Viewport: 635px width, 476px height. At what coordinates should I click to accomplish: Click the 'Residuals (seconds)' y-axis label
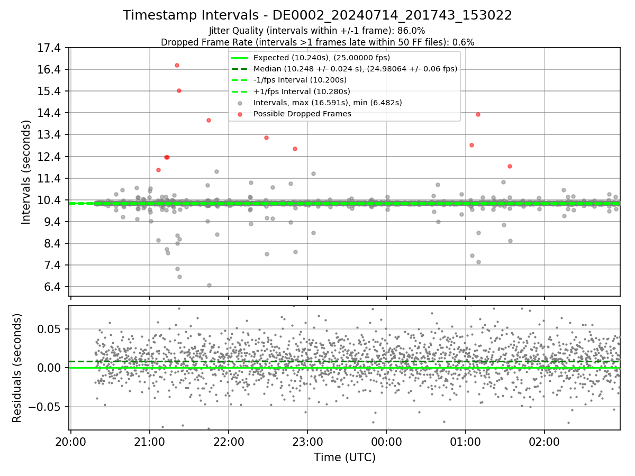(17, 368)
